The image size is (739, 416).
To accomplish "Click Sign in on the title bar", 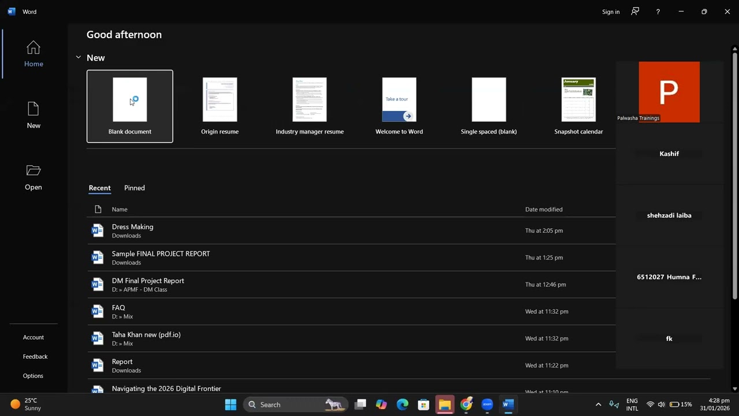I will pyautogui.click(x=611, y=12).
